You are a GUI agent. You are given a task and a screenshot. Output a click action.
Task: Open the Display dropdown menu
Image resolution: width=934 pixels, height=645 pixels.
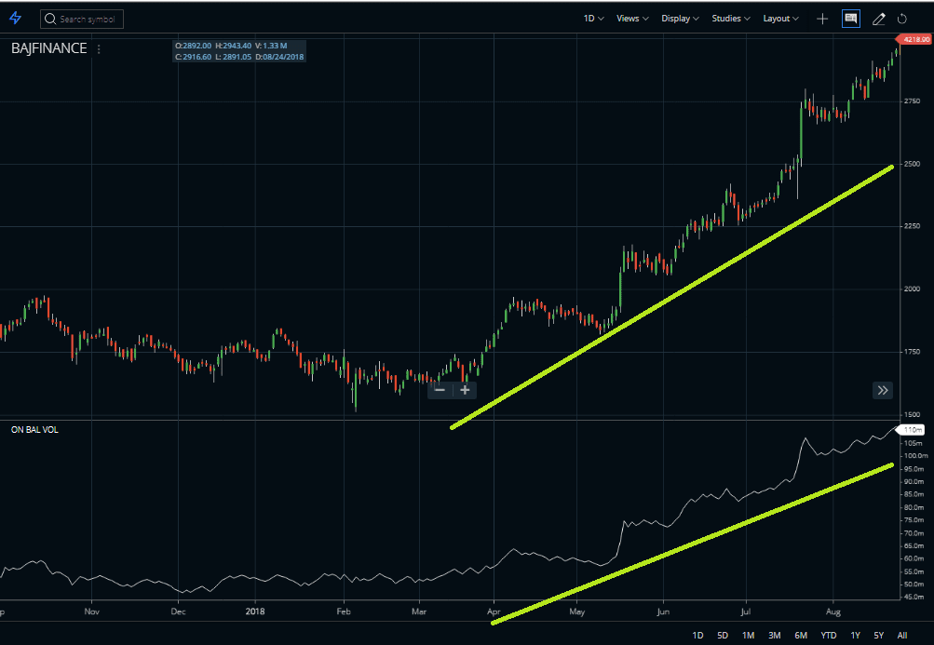coord(680,19)
